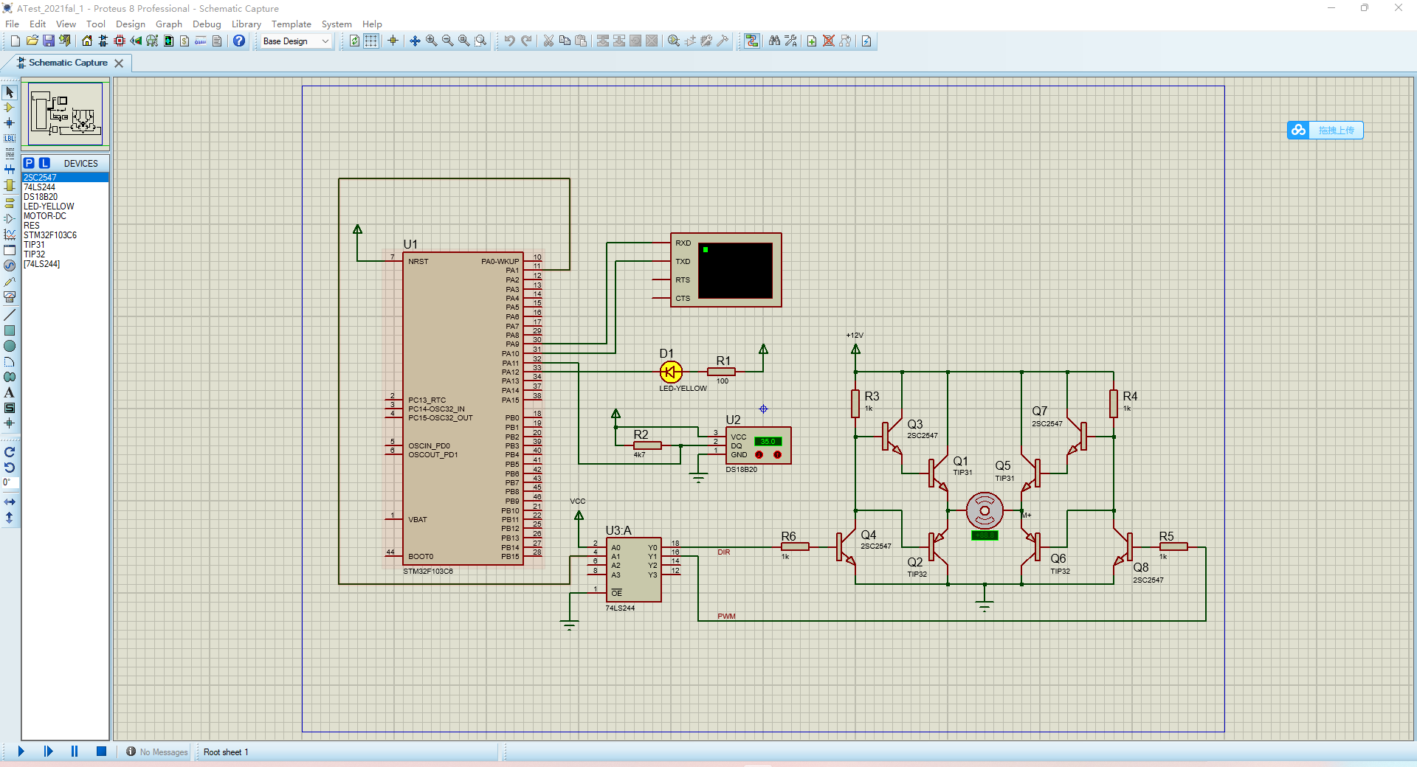This screenshot has width=1417, height=767.
Task: Select the Component Mode tool
Action: click(x=10, y=108)
